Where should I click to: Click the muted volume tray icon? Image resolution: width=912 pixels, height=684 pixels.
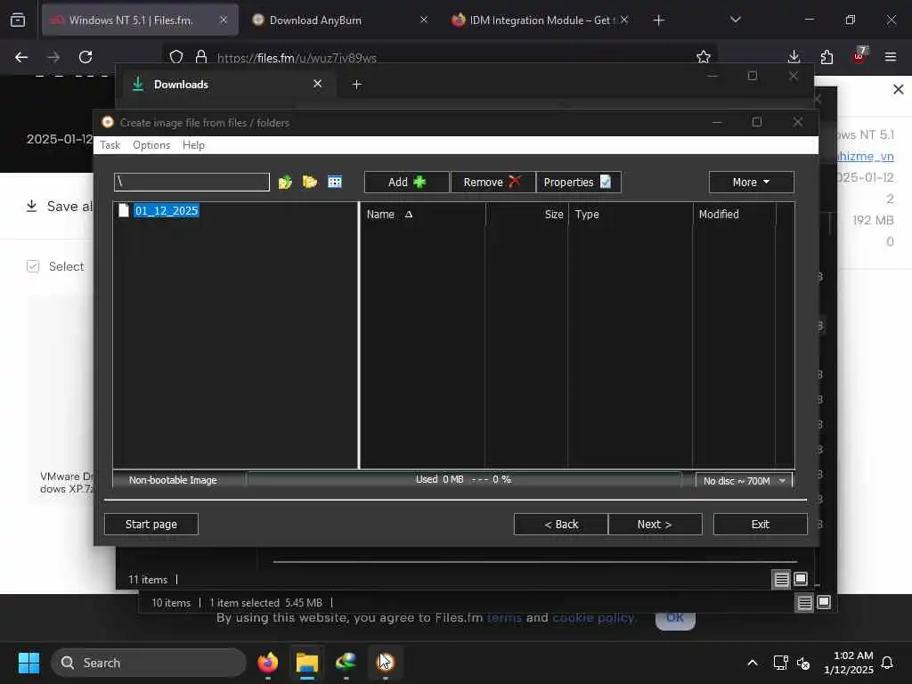(x=803, y=663)
